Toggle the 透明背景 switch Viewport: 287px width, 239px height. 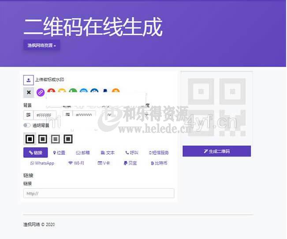click(27, 125)
